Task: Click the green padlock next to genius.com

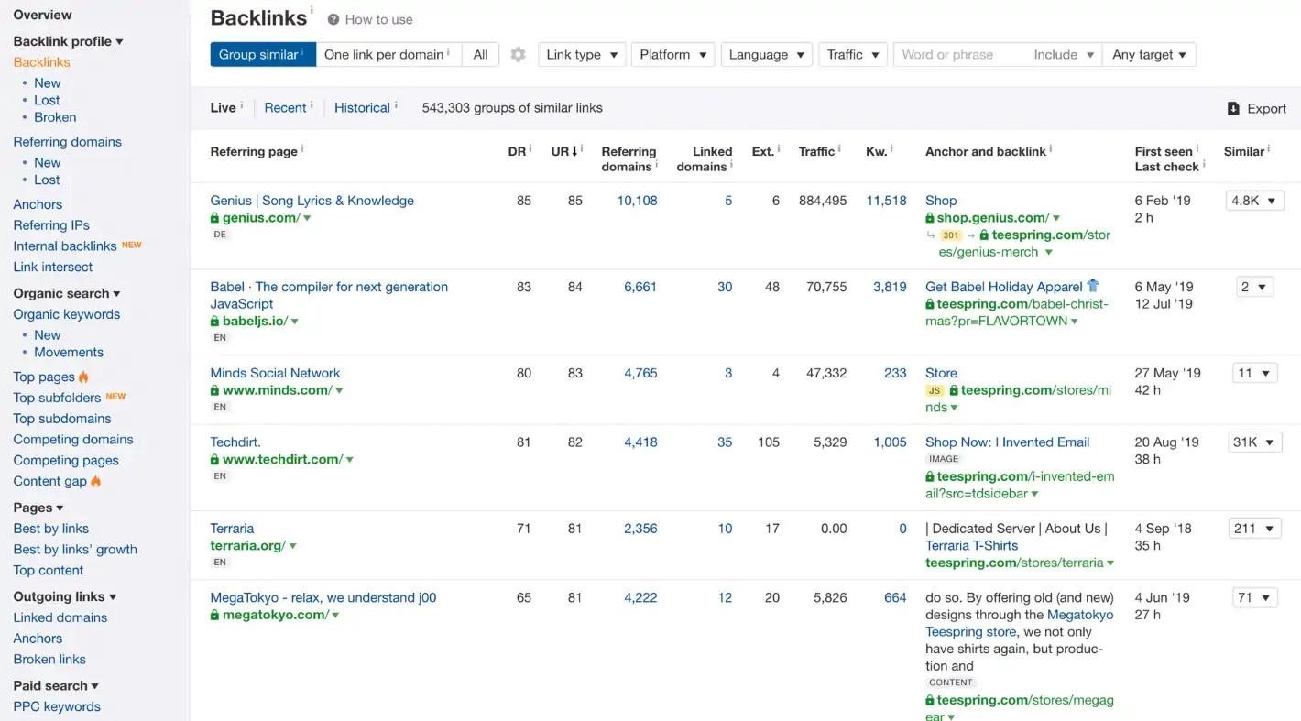Action: pos(215,218)
